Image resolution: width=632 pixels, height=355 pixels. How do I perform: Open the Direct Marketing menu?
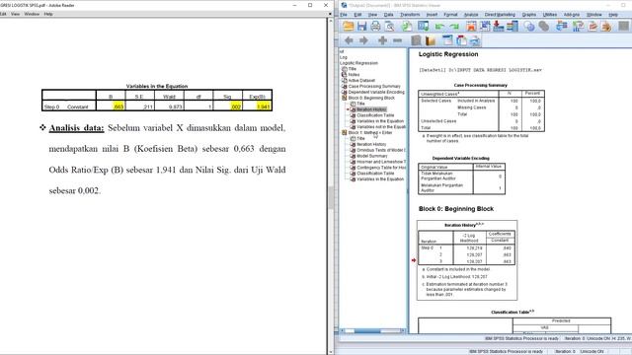pyautogui.click(x=500, y=15)
